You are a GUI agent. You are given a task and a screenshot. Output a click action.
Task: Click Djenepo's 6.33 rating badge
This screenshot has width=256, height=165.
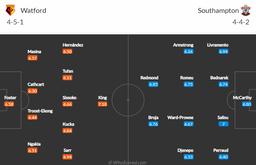(x=189, y=157)
